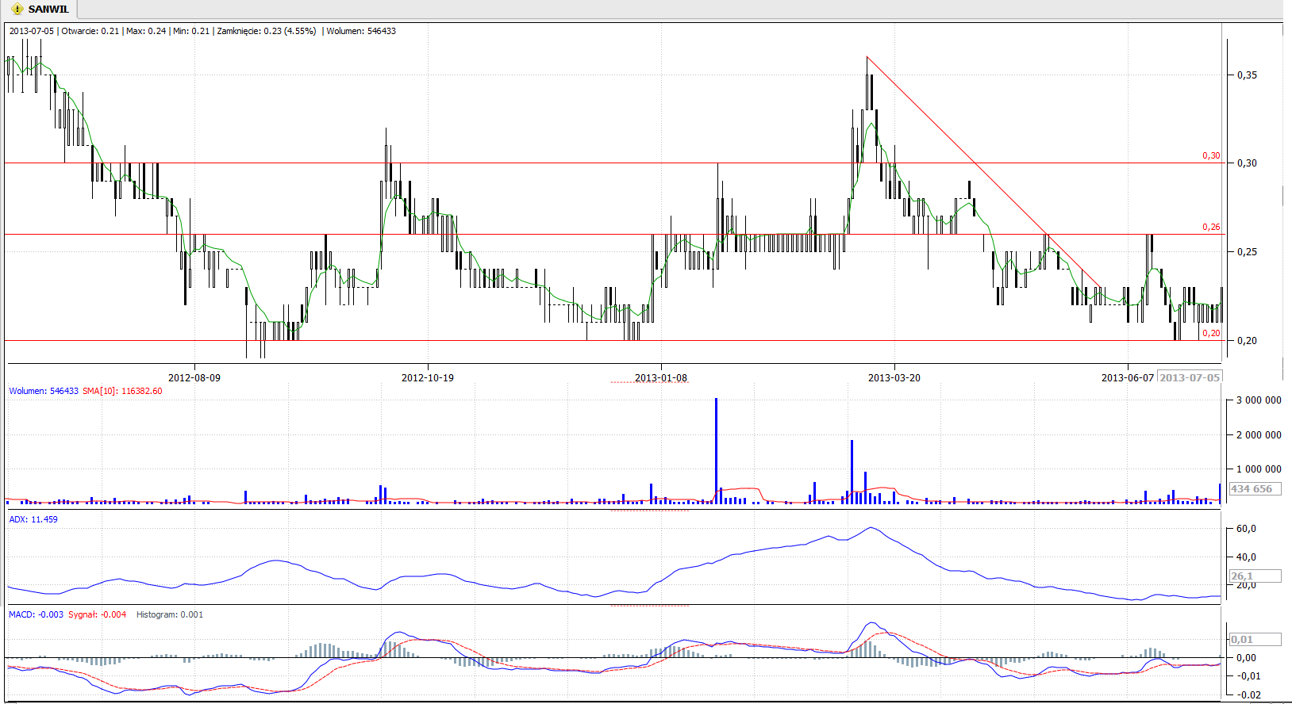Viewport: 1292px width, 704px height.
Task: Click the red 0,26 horizontal level label
Action: [x=1211, y=228]
